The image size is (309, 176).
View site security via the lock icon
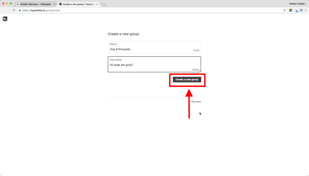[x=20, y=10]
